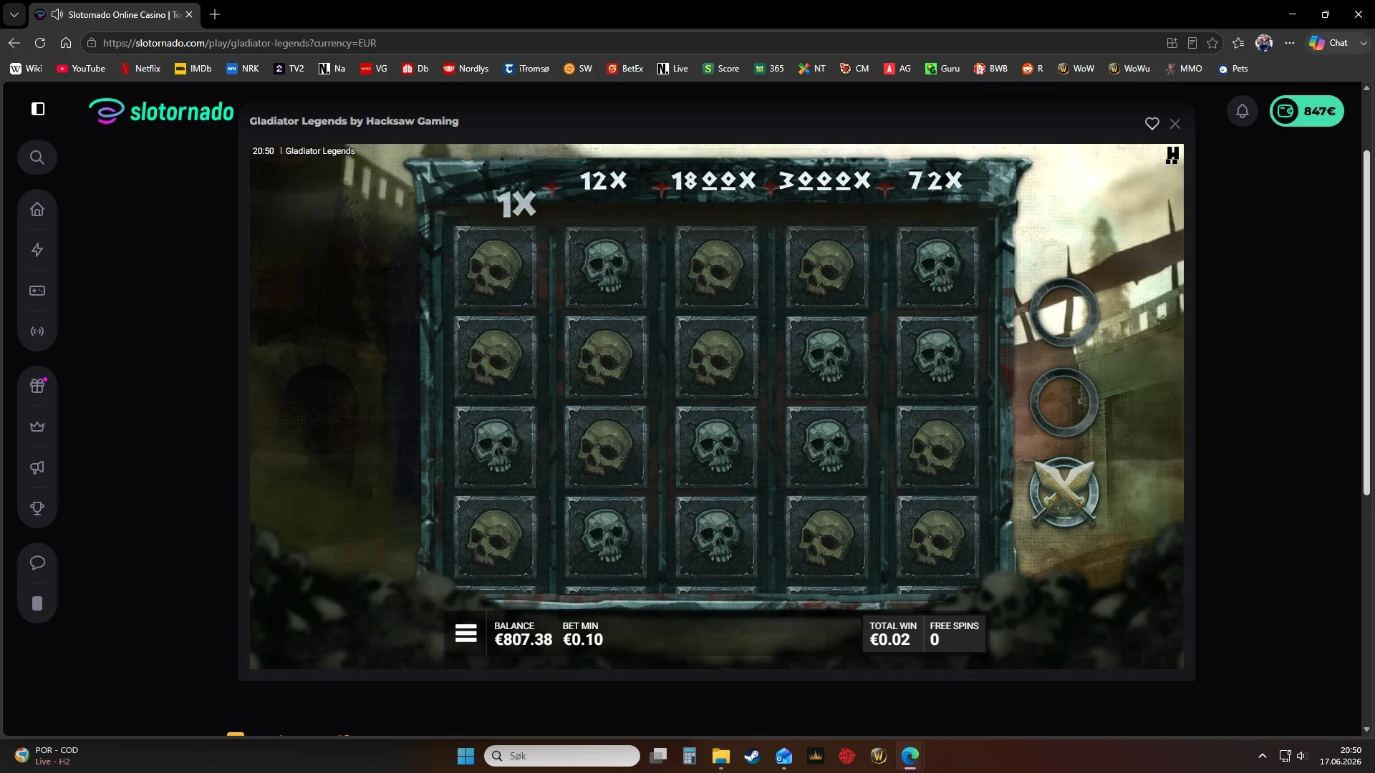
Task: Close the Gladiator Legends game panel
Action: 1175,124
